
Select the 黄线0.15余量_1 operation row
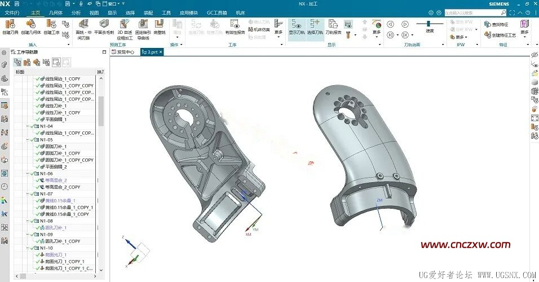coord(55,200)
